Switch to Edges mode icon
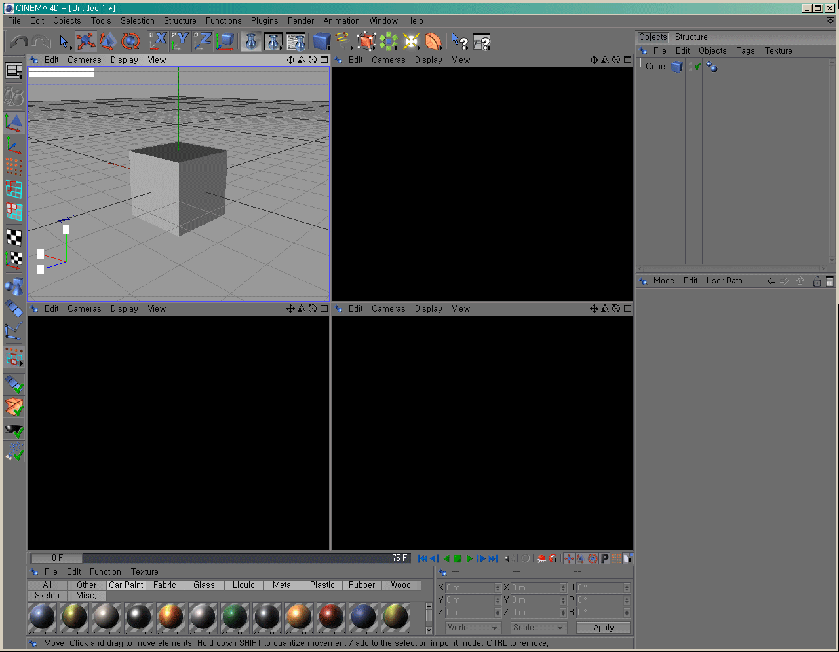 (x=14, y=189)
